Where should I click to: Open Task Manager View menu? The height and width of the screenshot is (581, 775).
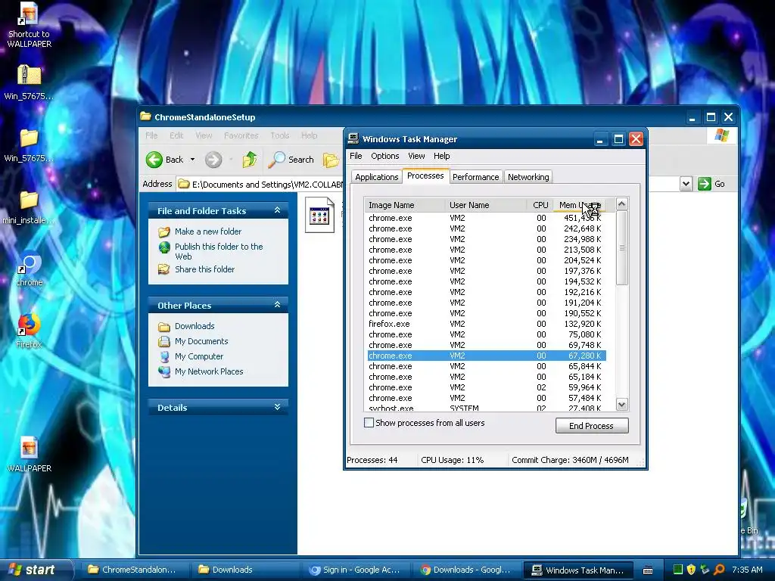[x=416, y=156]
